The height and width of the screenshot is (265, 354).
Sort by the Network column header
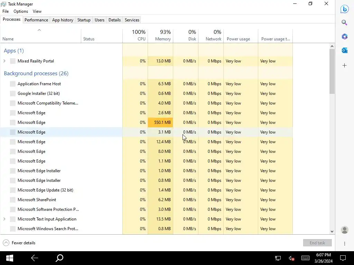click(x=211, y=36)
